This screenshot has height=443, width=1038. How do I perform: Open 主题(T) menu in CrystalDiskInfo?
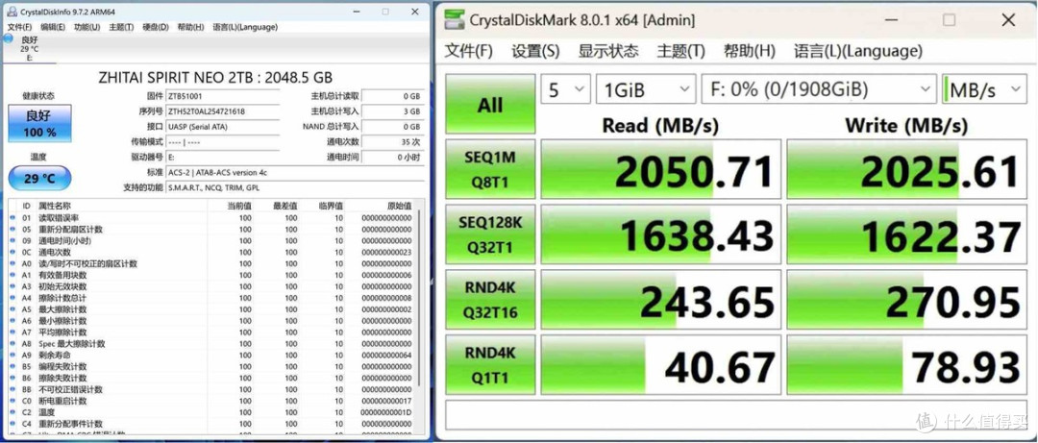(121, 27)
